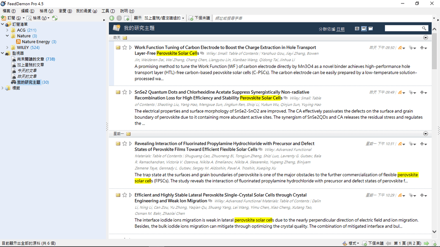Expand the Fluorinated Propylamine article triangle
Image resolution: width=440 pixels, height=247 pixels.
pos(131,144)
